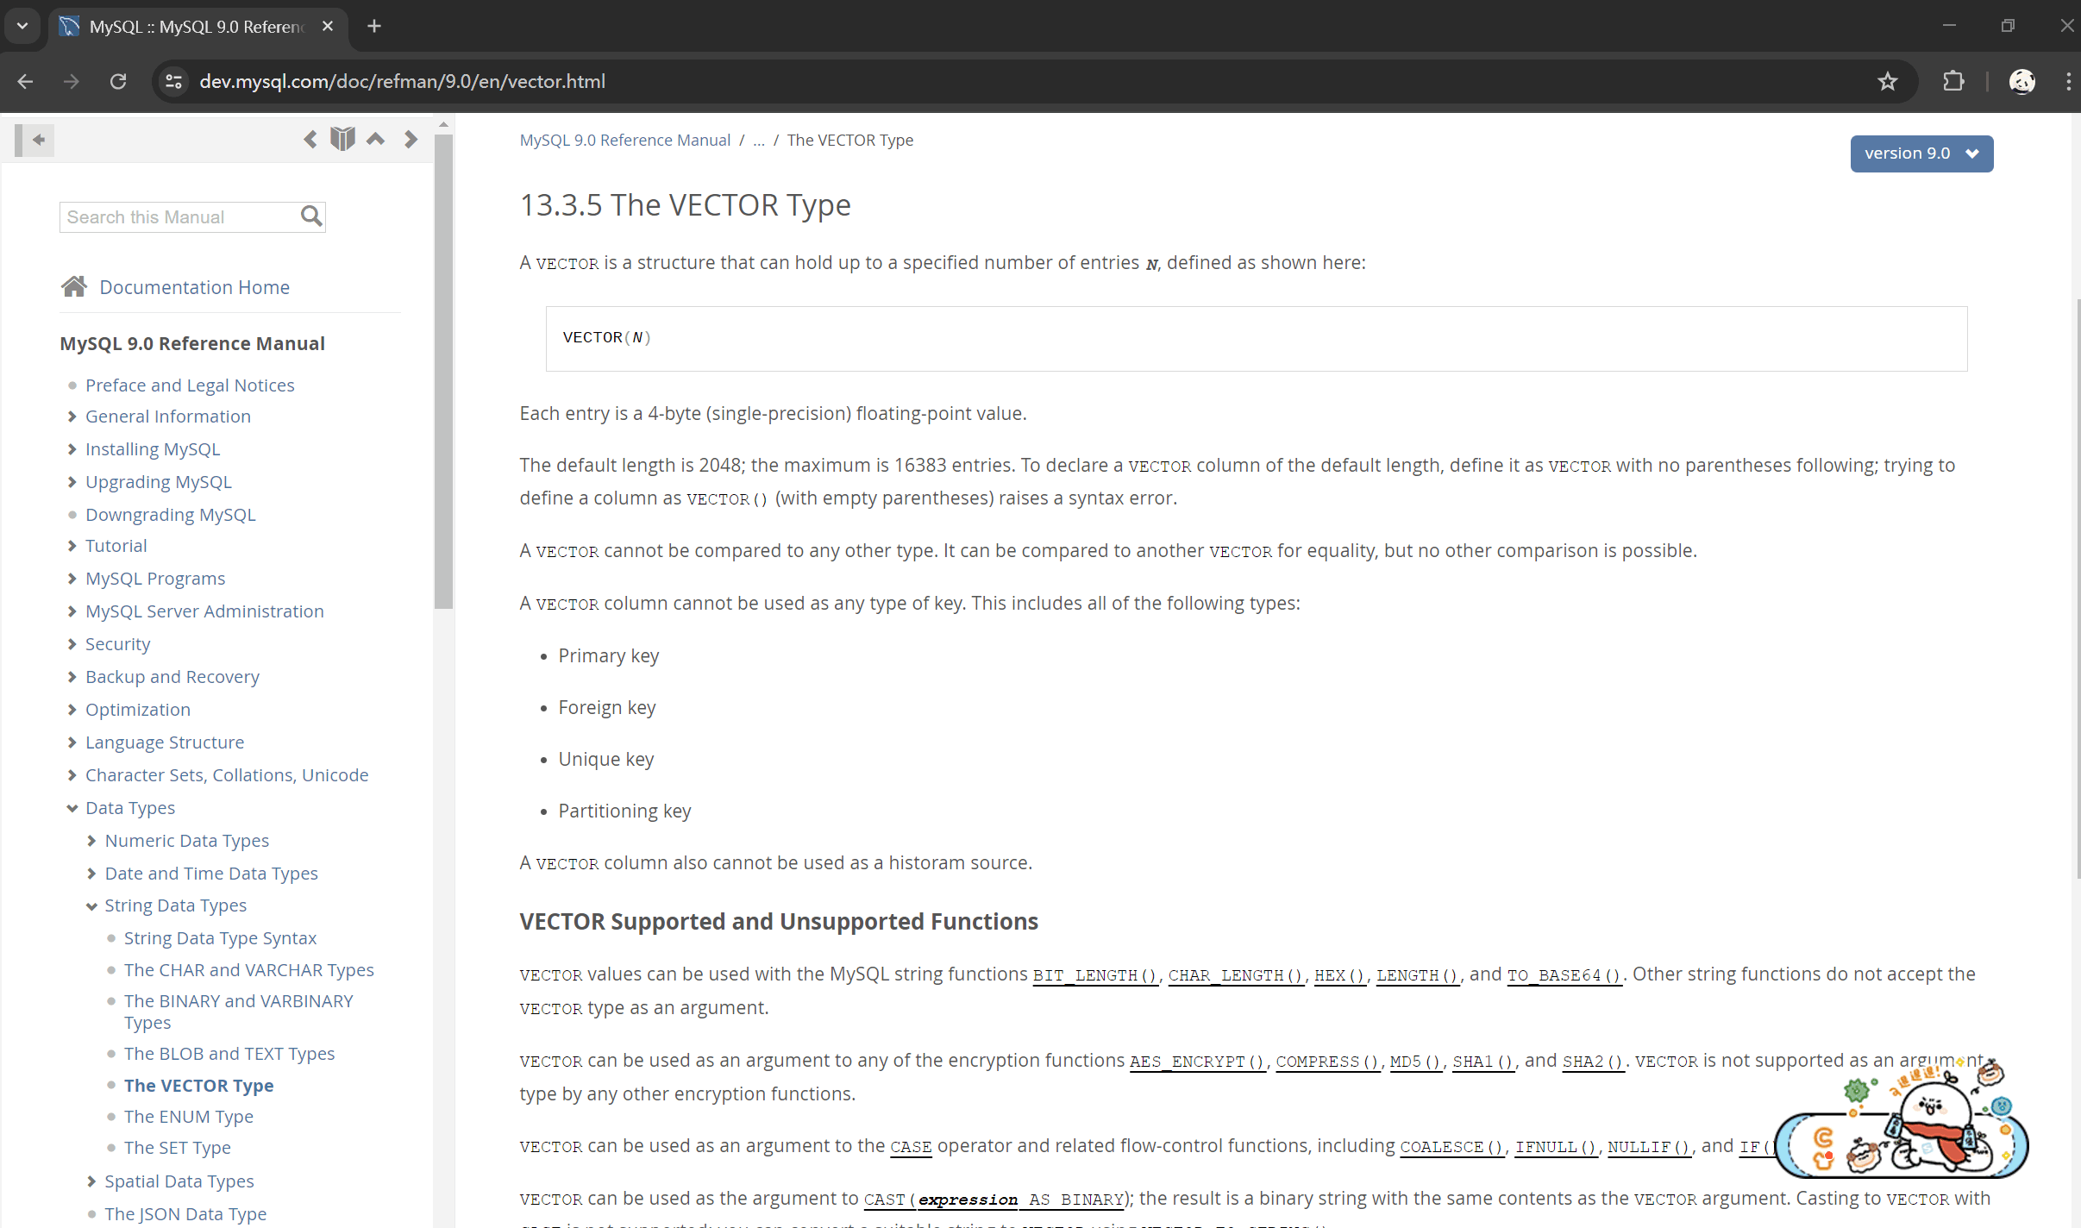Open the CAST(expression AS BINARY) link
This screenshot has height=1228, width=2081.
995,1200
